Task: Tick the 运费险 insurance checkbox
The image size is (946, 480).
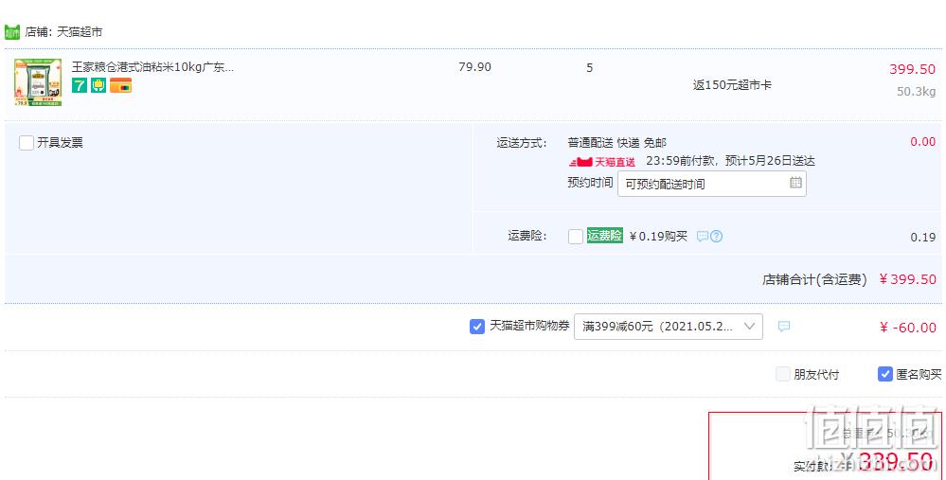Action: click(576, 237)
